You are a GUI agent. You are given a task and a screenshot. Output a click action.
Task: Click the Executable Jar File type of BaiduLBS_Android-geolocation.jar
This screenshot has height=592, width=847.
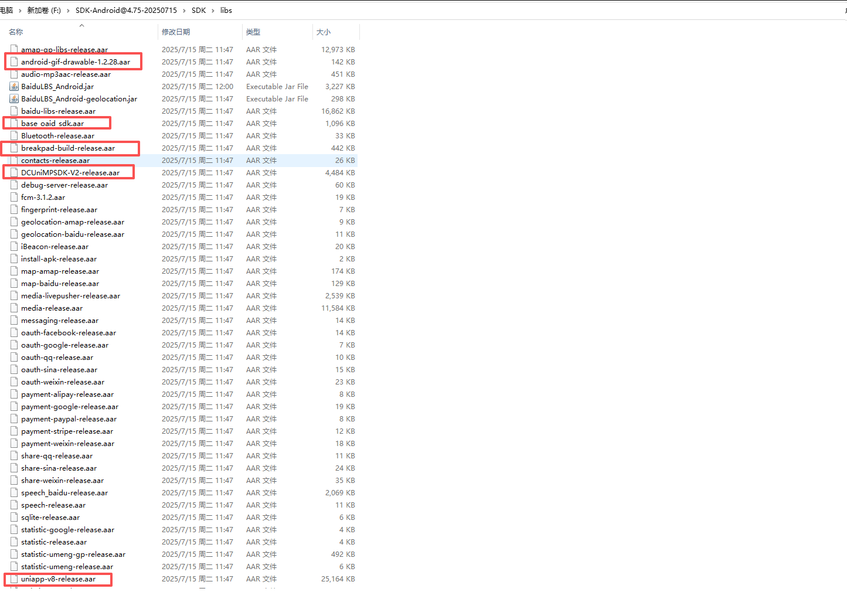pos(277,99)
